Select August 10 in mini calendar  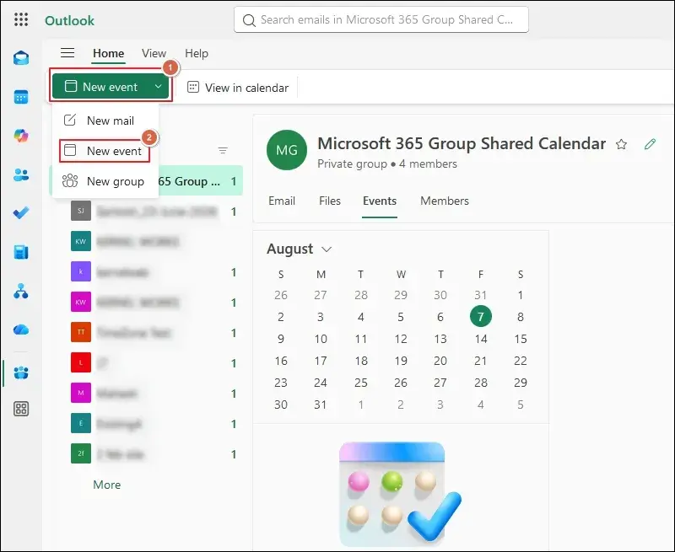[321, 339]
